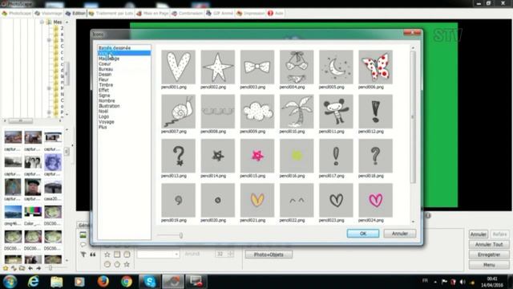Choose the bow tie pencil003.png icon
This screenshot has height=289, width=513.
click(x=257, y=67)
